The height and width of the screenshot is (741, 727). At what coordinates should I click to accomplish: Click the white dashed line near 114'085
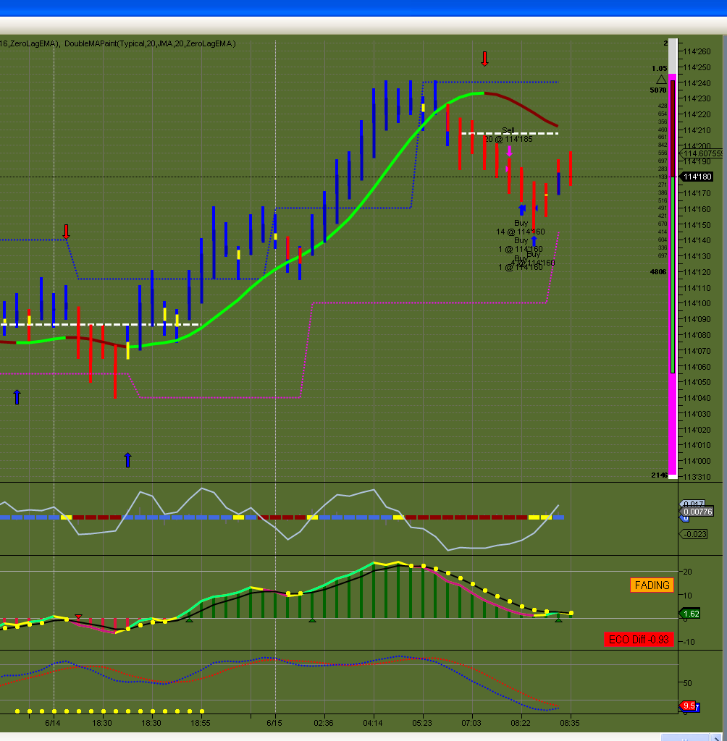click(x=100, y=325)
